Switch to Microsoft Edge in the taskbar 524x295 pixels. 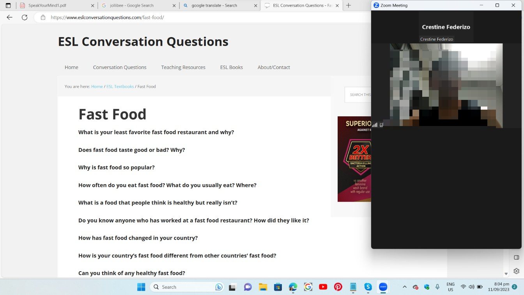[293, 287]
